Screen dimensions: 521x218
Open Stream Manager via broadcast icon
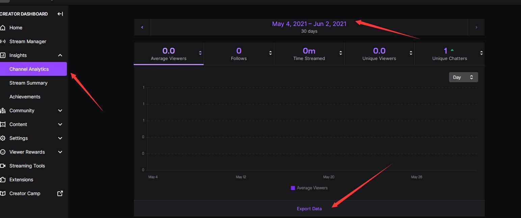tap(3, 41)
